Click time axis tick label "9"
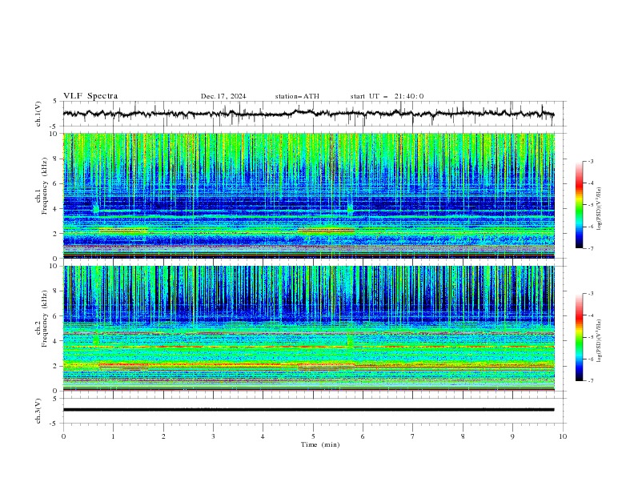 (x=512, y=436)
